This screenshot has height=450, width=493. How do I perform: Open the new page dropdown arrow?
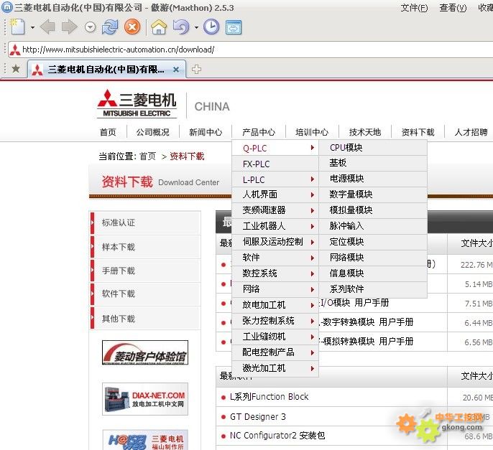click(32, 28)
